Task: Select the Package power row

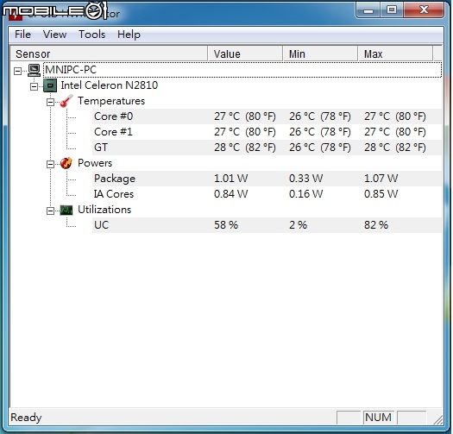Action: click(x=267, y=179)
